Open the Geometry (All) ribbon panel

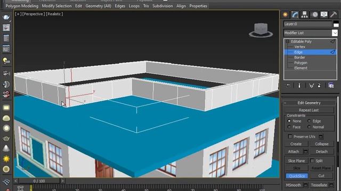coord(98,6)
